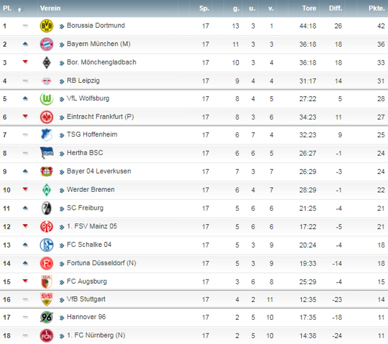Select the Hertha BSC flag logo
This screenshot has width=388, height=344.
(47, 153)
